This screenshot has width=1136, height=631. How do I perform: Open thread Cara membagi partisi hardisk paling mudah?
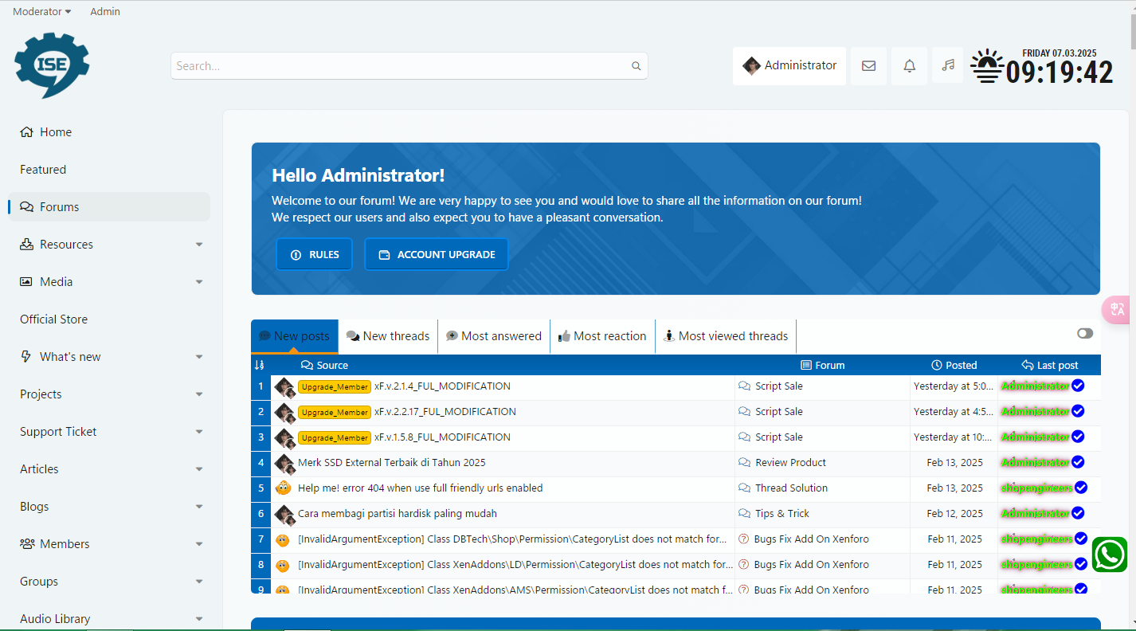[397, 514]
